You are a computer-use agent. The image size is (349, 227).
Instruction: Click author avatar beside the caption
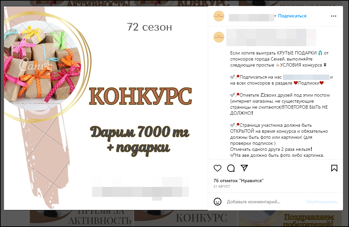point(219,37)
